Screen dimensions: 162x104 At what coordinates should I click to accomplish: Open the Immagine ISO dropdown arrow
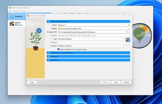tap(129, 32)
